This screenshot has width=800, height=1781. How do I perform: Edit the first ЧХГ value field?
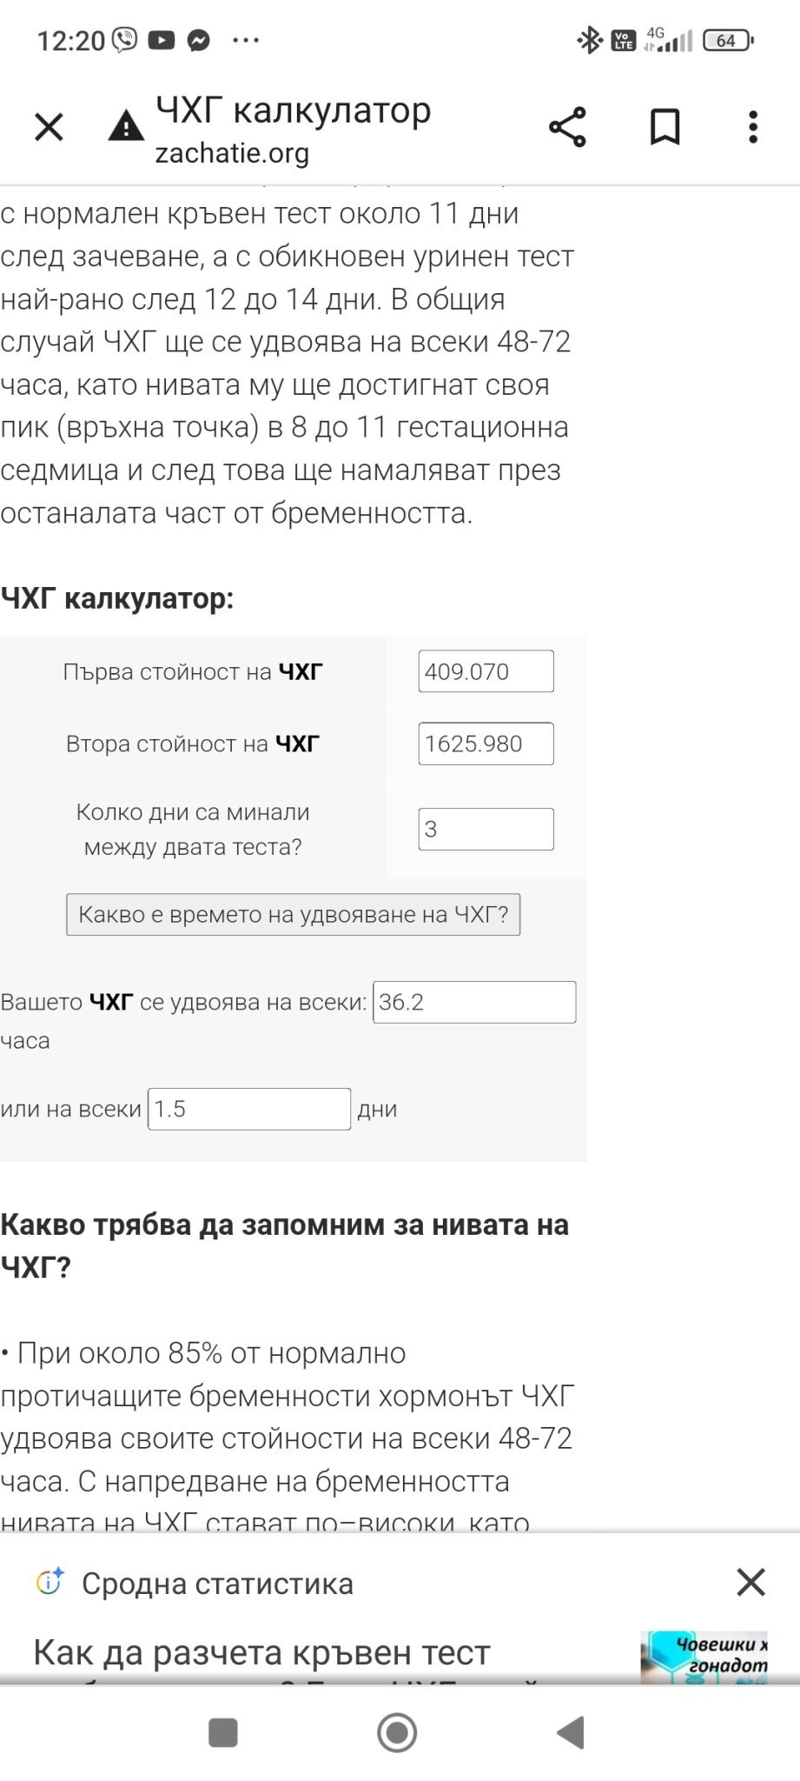coord(486,671)
